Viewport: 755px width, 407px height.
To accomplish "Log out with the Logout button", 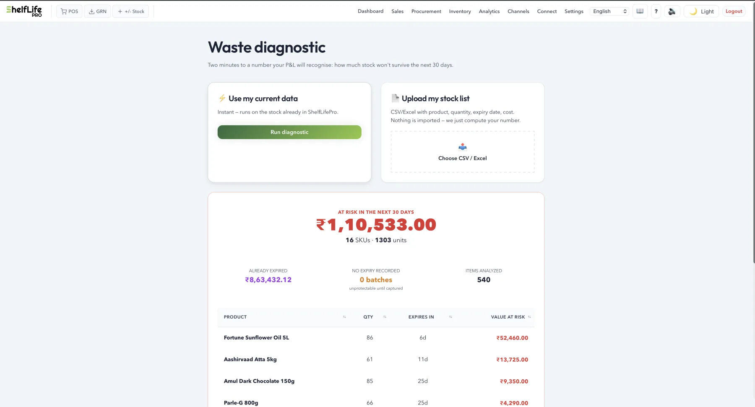I will click(x=734, y=11).
